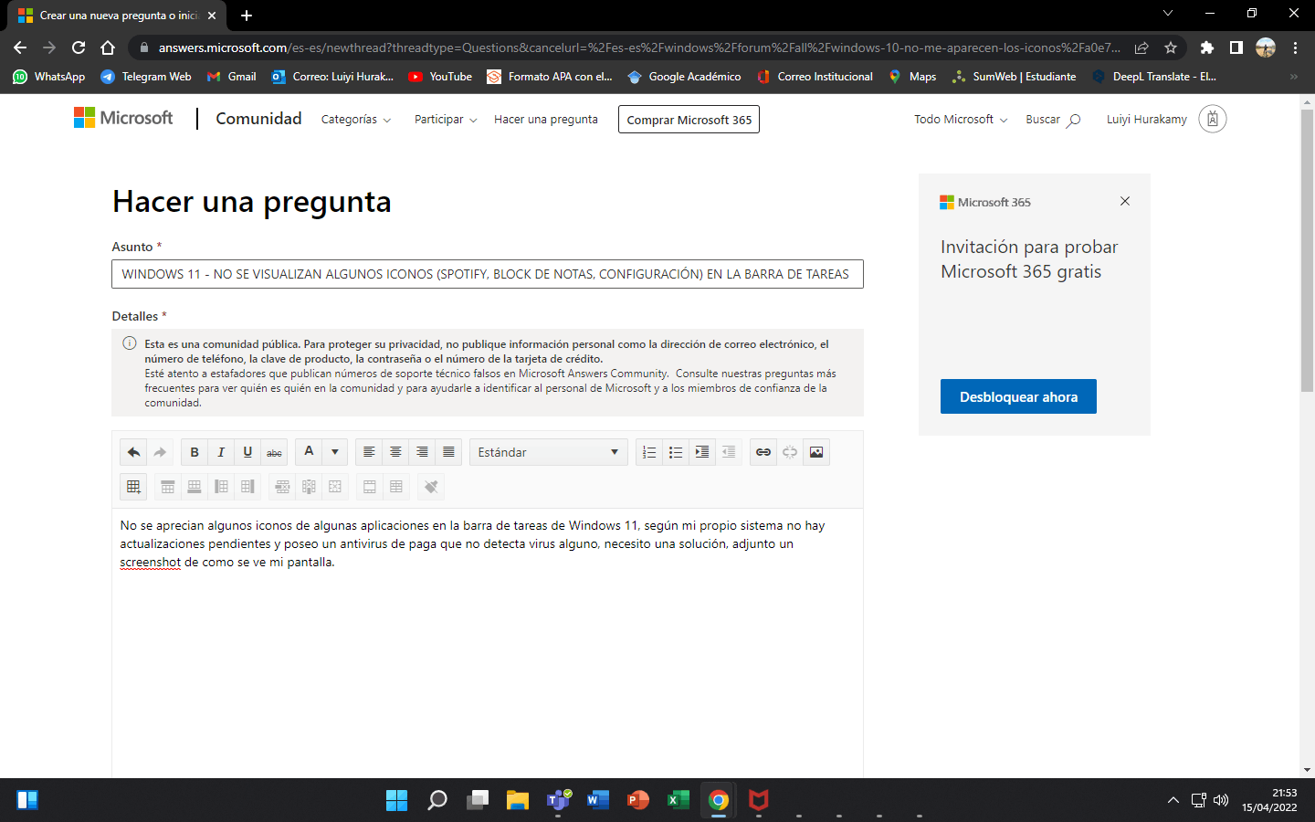Viewport: 1315px width, 822px height.
Task: Open the Estándar paragraph style dropdown
Action: click(549, 452)
